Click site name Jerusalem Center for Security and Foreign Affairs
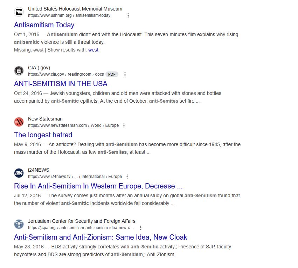This screenshot has height=268, width=298. pos(82,221)
